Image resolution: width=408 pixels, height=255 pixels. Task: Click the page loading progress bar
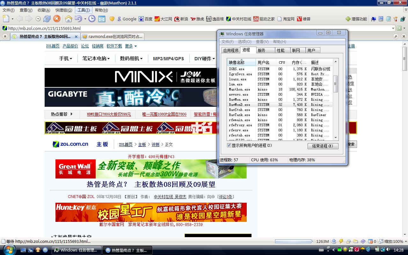294,241
